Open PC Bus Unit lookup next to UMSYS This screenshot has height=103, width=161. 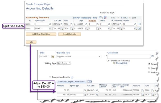pyautogui.click(x=121, y=24)
